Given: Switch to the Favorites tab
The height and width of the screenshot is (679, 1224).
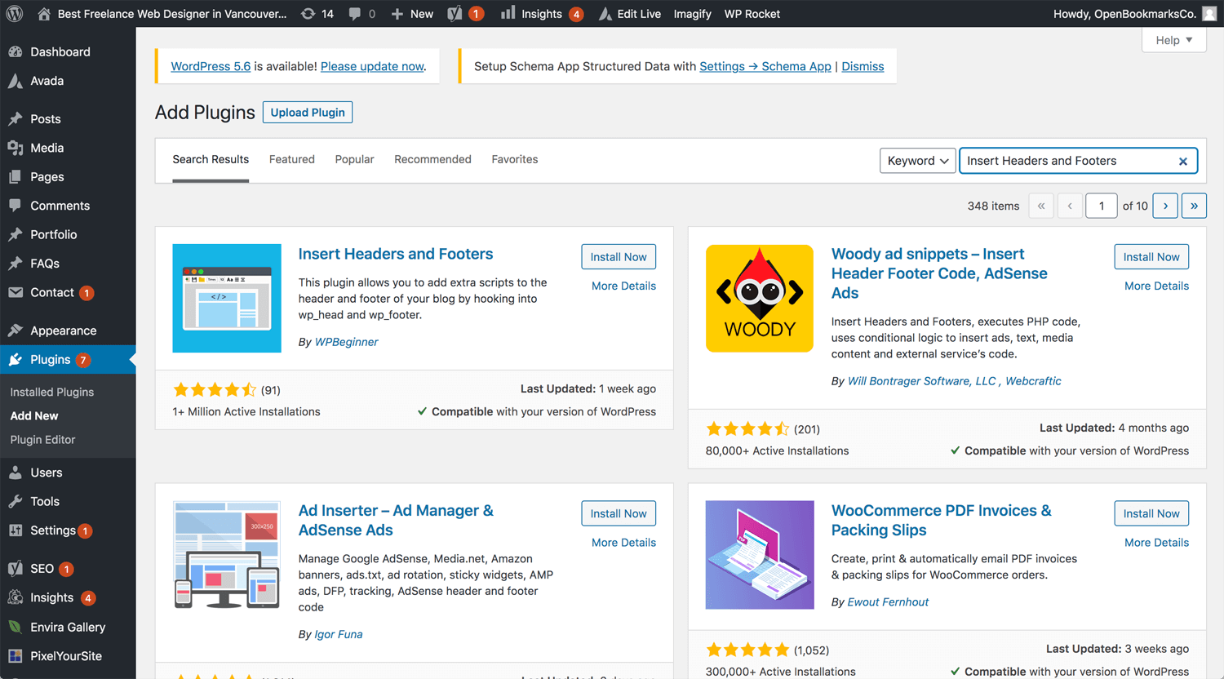Looking at the screenshot, I should click(515, 159).
